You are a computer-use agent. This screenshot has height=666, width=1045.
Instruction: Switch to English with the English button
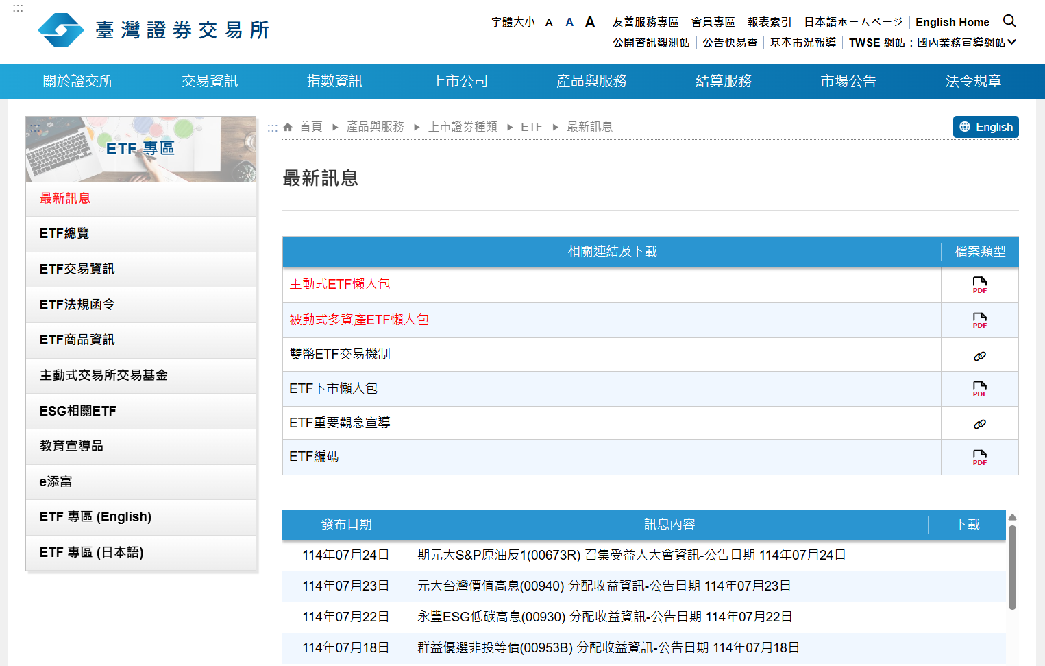[985, 127]
